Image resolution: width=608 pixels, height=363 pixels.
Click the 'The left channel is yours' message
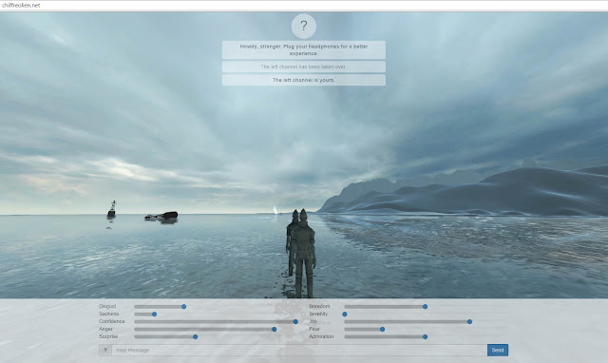coord(304,80)
